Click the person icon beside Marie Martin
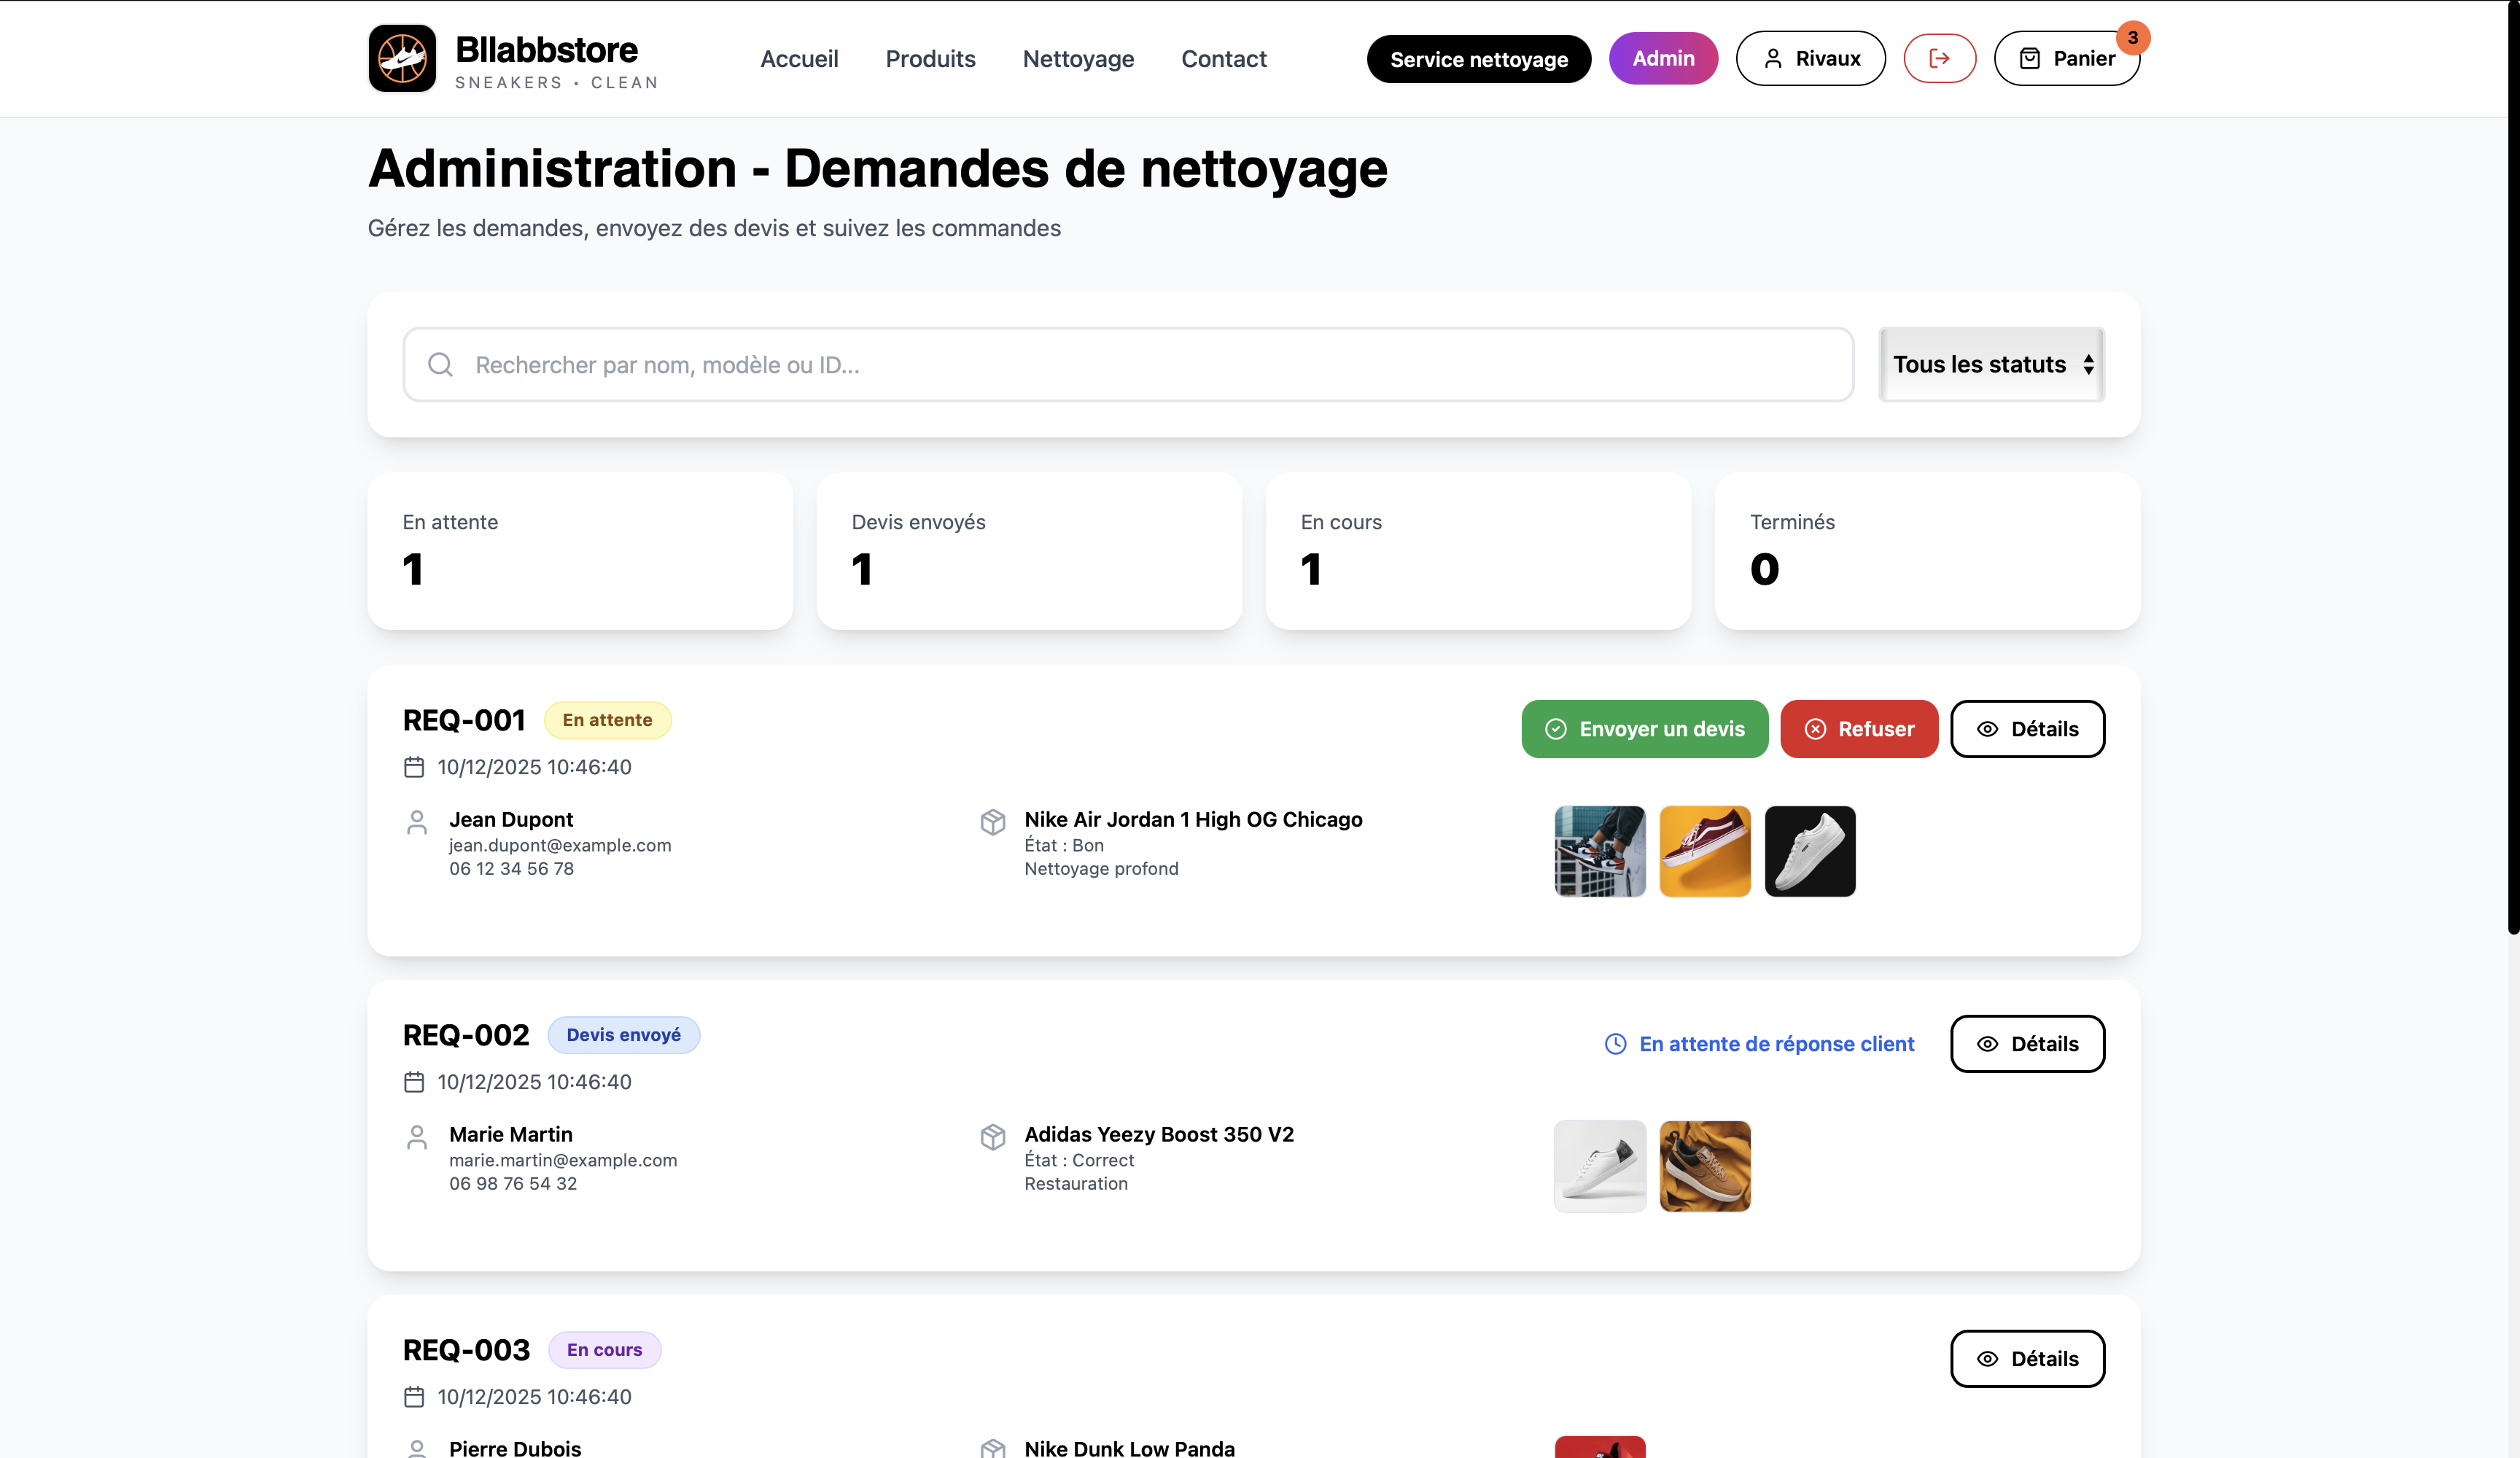Image resolution: width=2520 pixels, height=1458 pixels. [417, 1136]
